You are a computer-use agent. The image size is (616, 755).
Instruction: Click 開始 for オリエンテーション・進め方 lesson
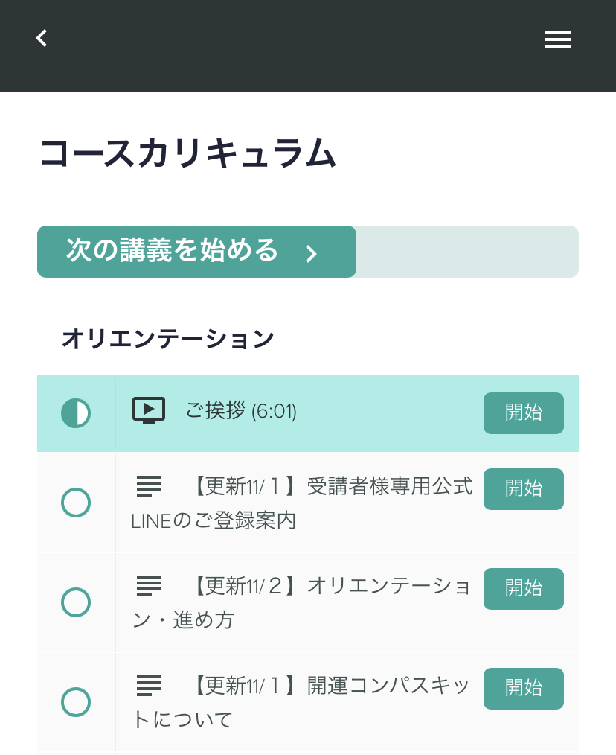(524, 589)
